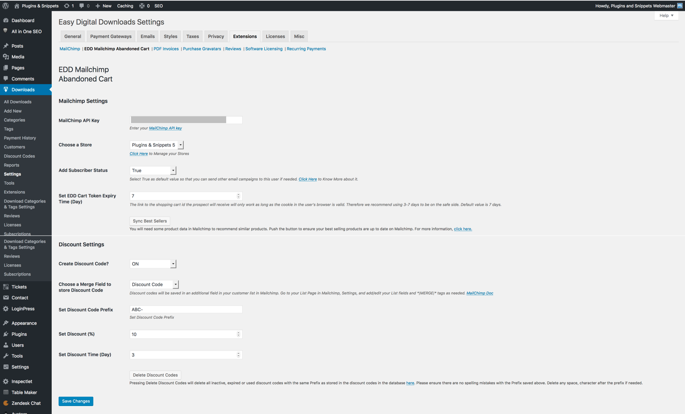Open the PDF Invoices sub-section link
This screenshot has width=685, height=414.
166,49
